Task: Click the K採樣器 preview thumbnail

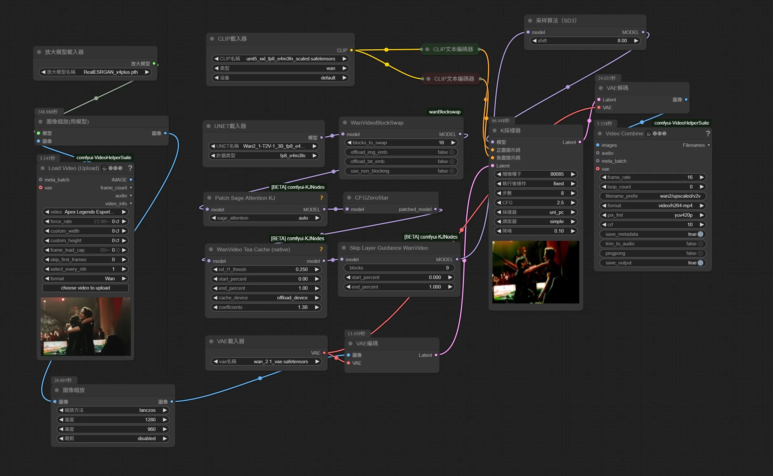Action: [x=536, y=272]
